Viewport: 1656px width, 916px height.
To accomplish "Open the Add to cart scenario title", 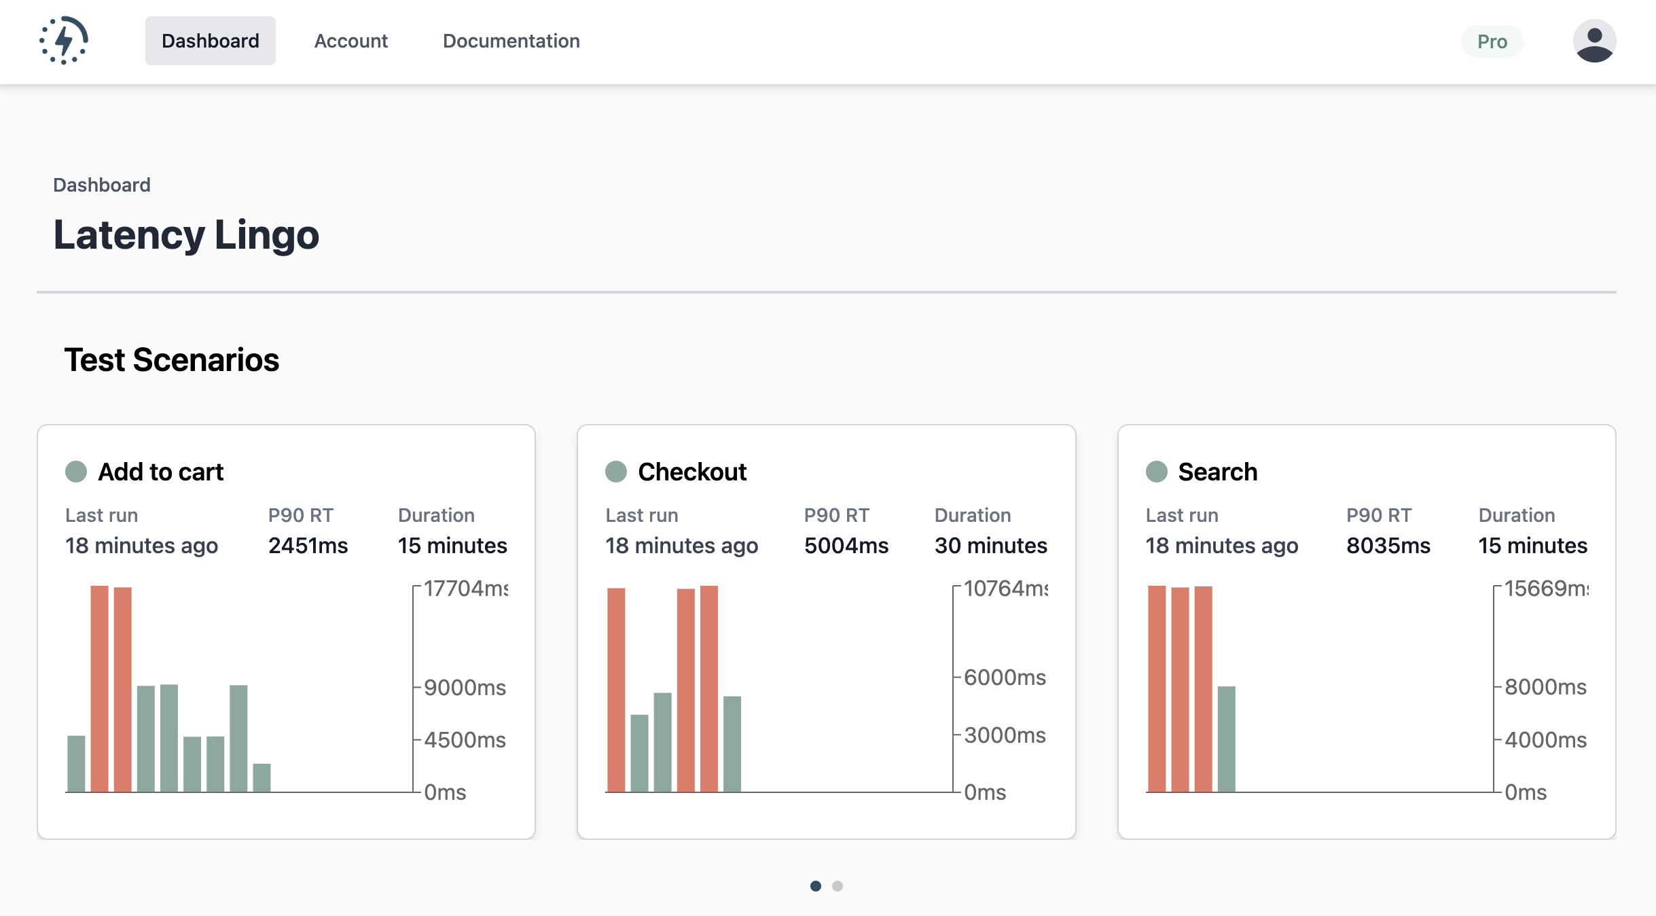I will 161,472.
